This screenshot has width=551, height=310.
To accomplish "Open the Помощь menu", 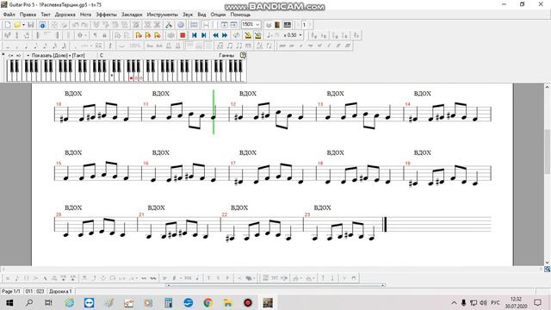I will pyautogui.click(x=240, y=15).
